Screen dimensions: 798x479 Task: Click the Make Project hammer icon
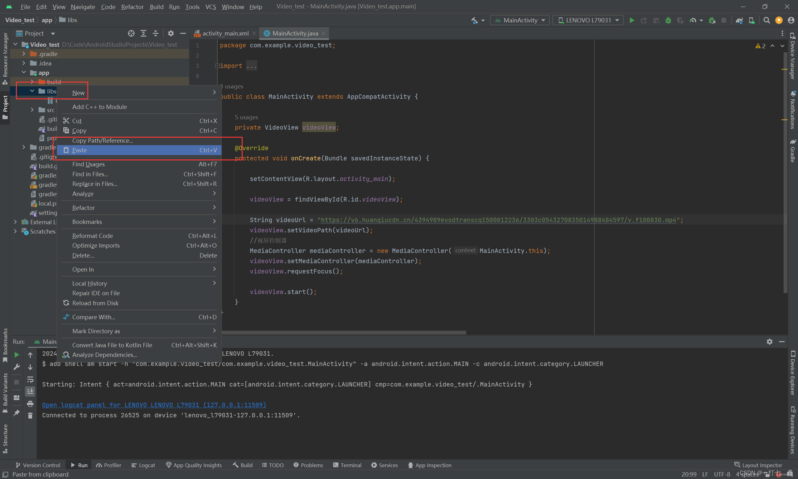click(x=474, y=20)
